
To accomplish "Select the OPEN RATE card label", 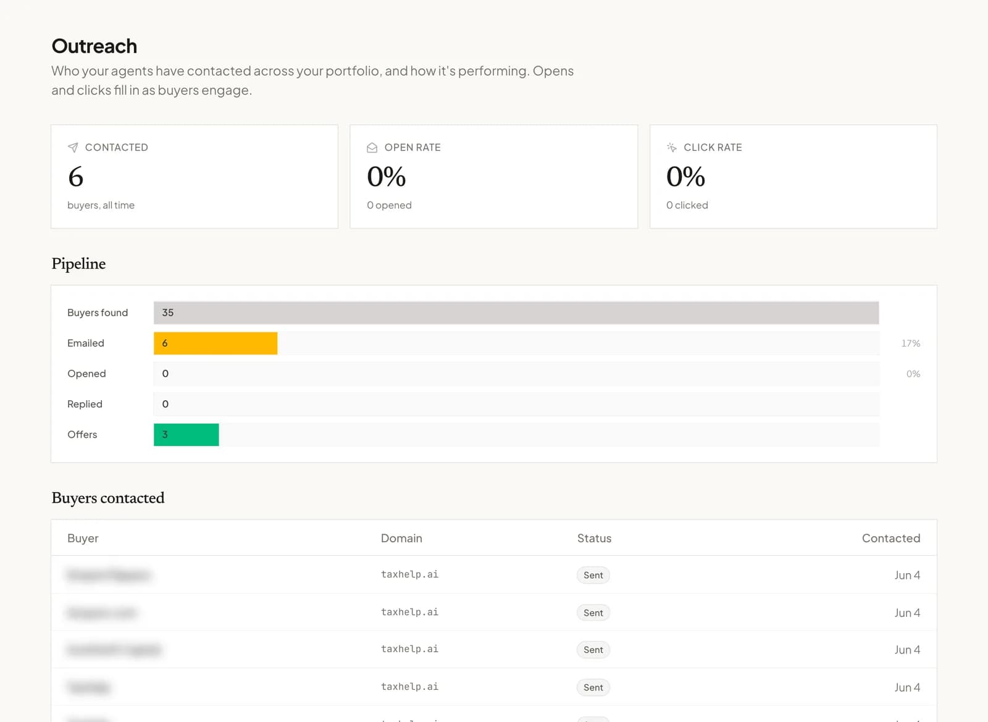I will [412, 148].
